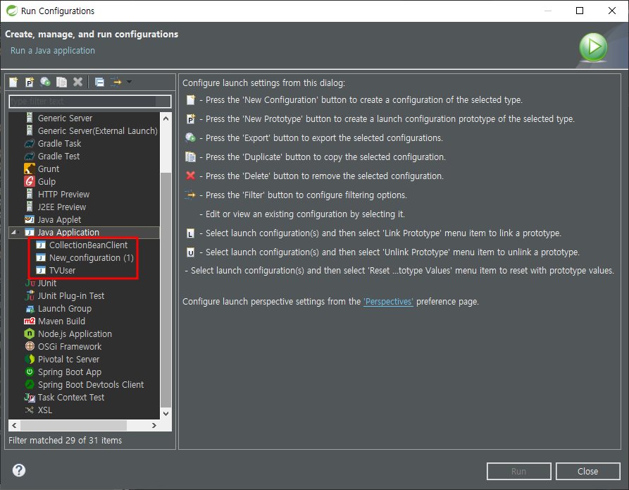Click the horizontal scrollbar thumb
This screenshot has height=490, width=629.
point(73,425)
